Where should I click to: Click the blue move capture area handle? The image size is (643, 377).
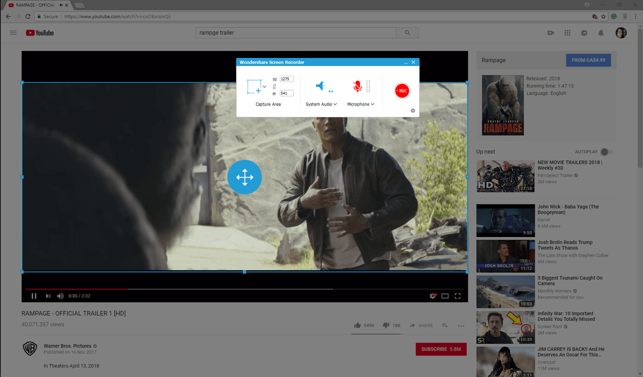[244, 176]
